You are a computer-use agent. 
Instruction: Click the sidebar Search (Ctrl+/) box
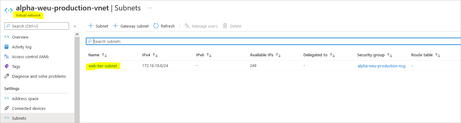click(37, 26)
